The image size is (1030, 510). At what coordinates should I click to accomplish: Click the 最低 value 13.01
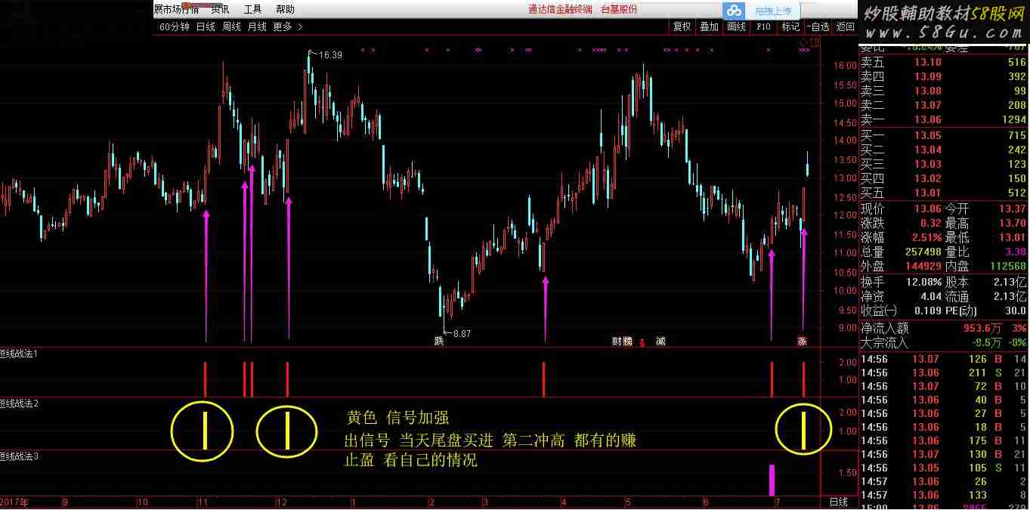pos(1012,237)
